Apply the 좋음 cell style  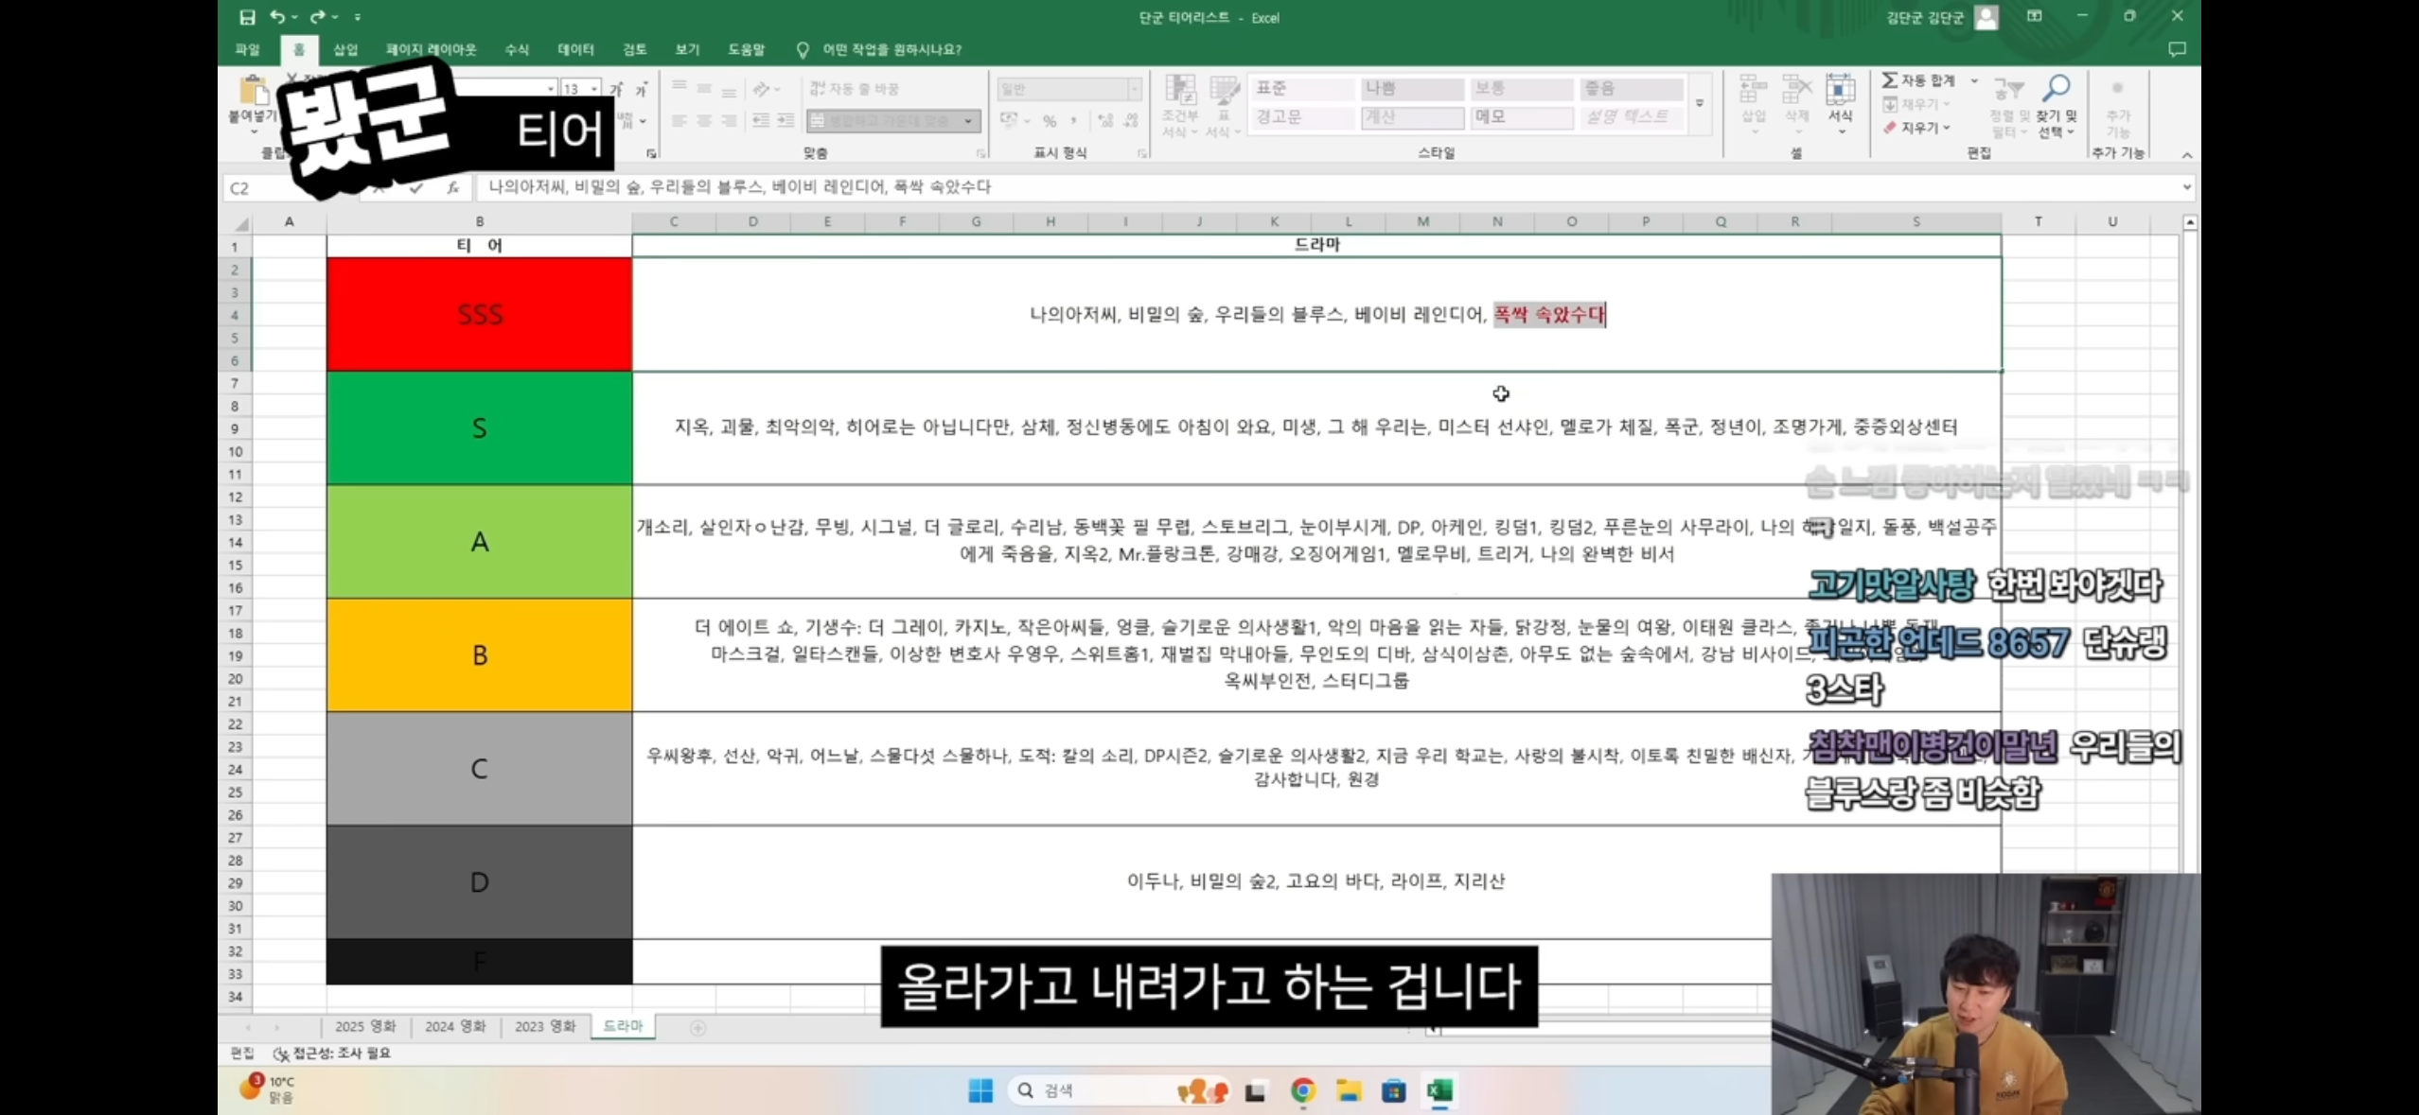click(x=1632, y=89)
